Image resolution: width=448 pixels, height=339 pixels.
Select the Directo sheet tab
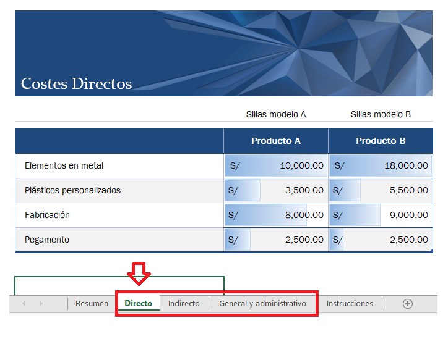[x=139, y=304]
